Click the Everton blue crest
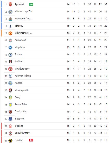The width and height of the screenshot is (109, 143). [x=10, y=119]
